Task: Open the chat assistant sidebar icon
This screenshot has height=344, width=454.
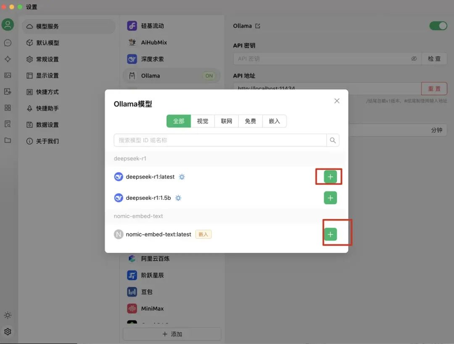Action: (8, 43)
